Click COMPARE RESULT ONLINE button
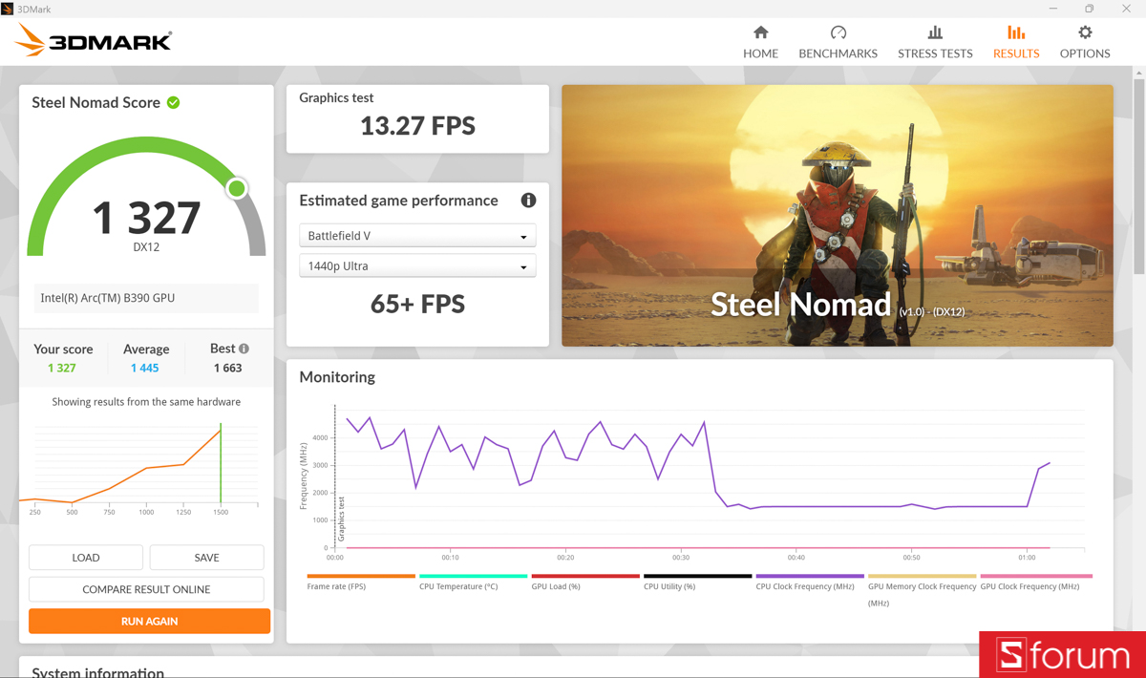The height and width of the screenshot is (678, 1146). (x=146, y=589)
